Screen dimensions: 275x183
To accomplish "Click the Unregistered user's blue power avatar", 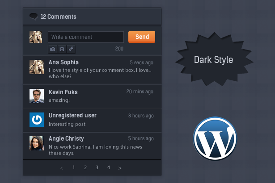I will pyautogui.click(x=37, y=120).
